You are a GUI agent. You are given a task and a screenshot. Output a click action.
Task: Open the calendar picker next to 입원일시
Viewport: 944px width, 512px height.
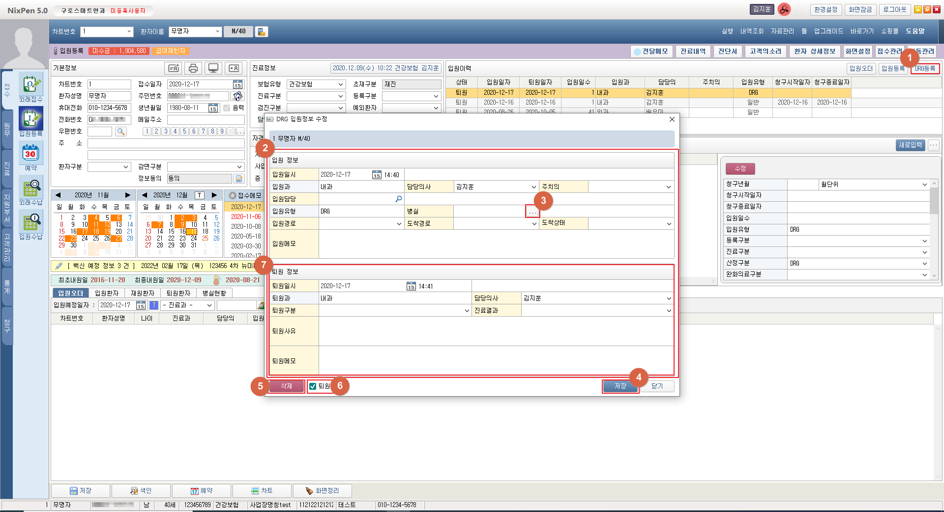click(377, 175)
